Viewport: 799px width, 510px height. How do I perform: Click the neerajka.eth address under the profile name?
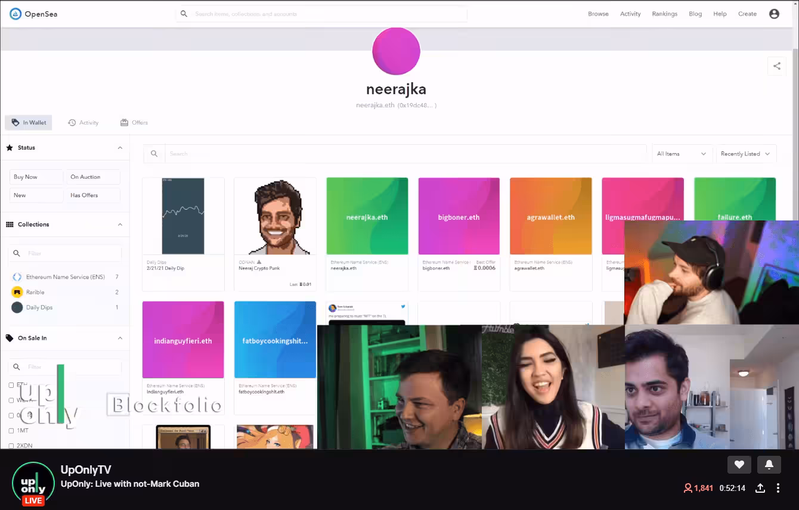tap(396, 105)
